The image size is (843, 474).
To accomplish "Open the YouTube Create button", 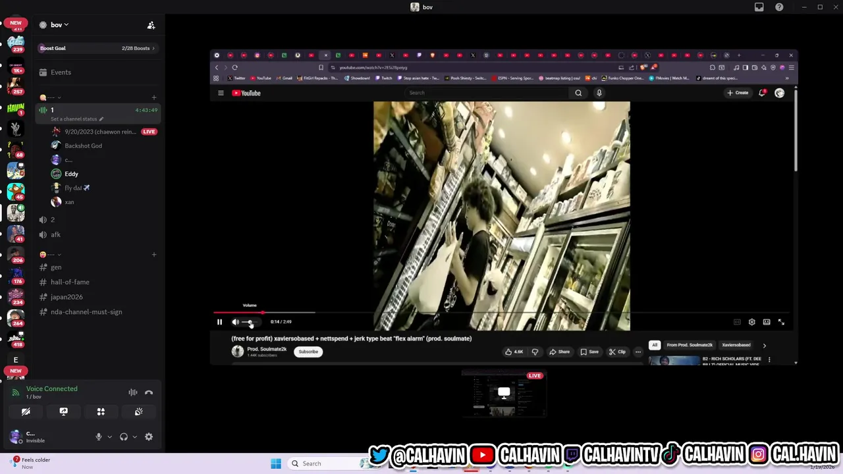I will click(x=738, y=93).
